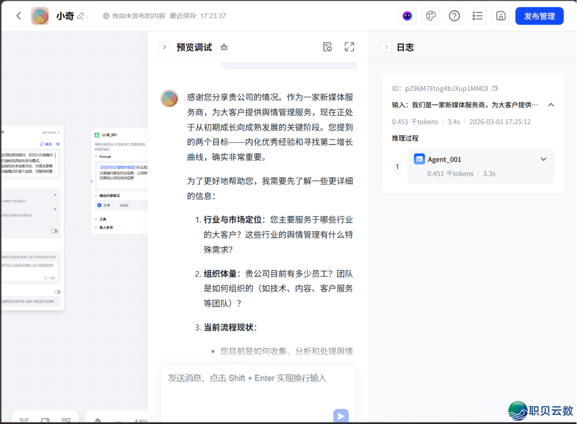Collapse the 输入 entry in the log panel
The image size is (577, 424).
(551, 105)
